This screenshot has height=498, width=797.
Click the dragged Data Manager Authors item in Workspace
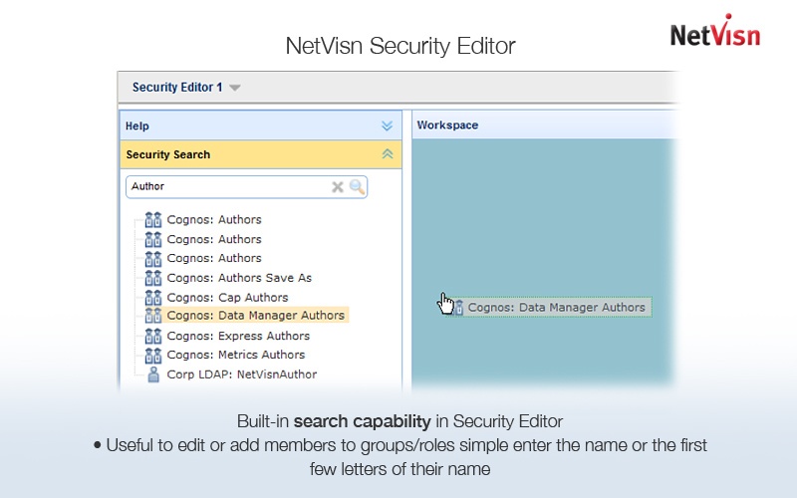(551, 308)
